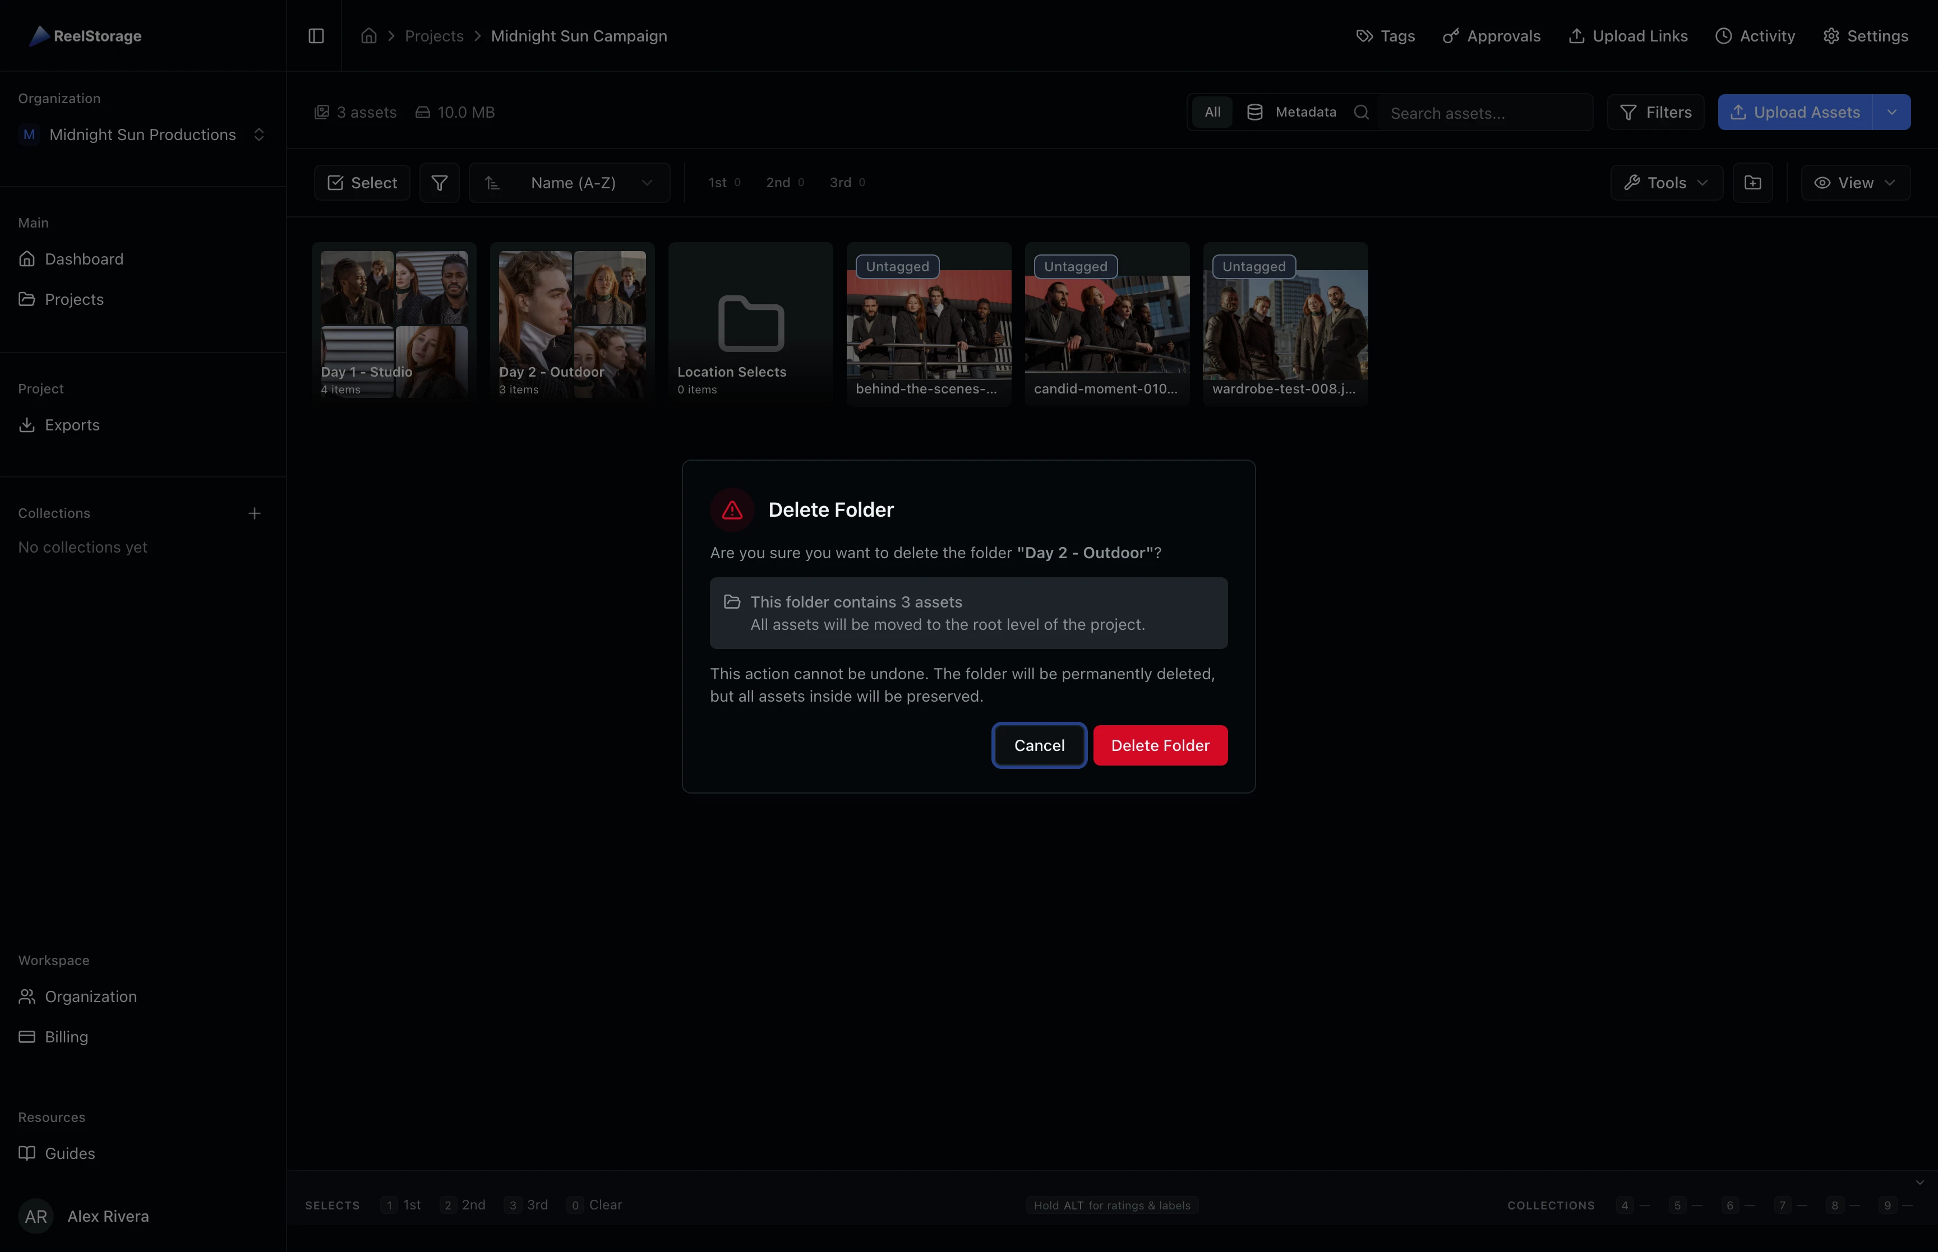1938x1252 pixels.
Task: Open the Upload Assets dropdown arrow
Action: pyautogui.click(x=1893, y=112)
